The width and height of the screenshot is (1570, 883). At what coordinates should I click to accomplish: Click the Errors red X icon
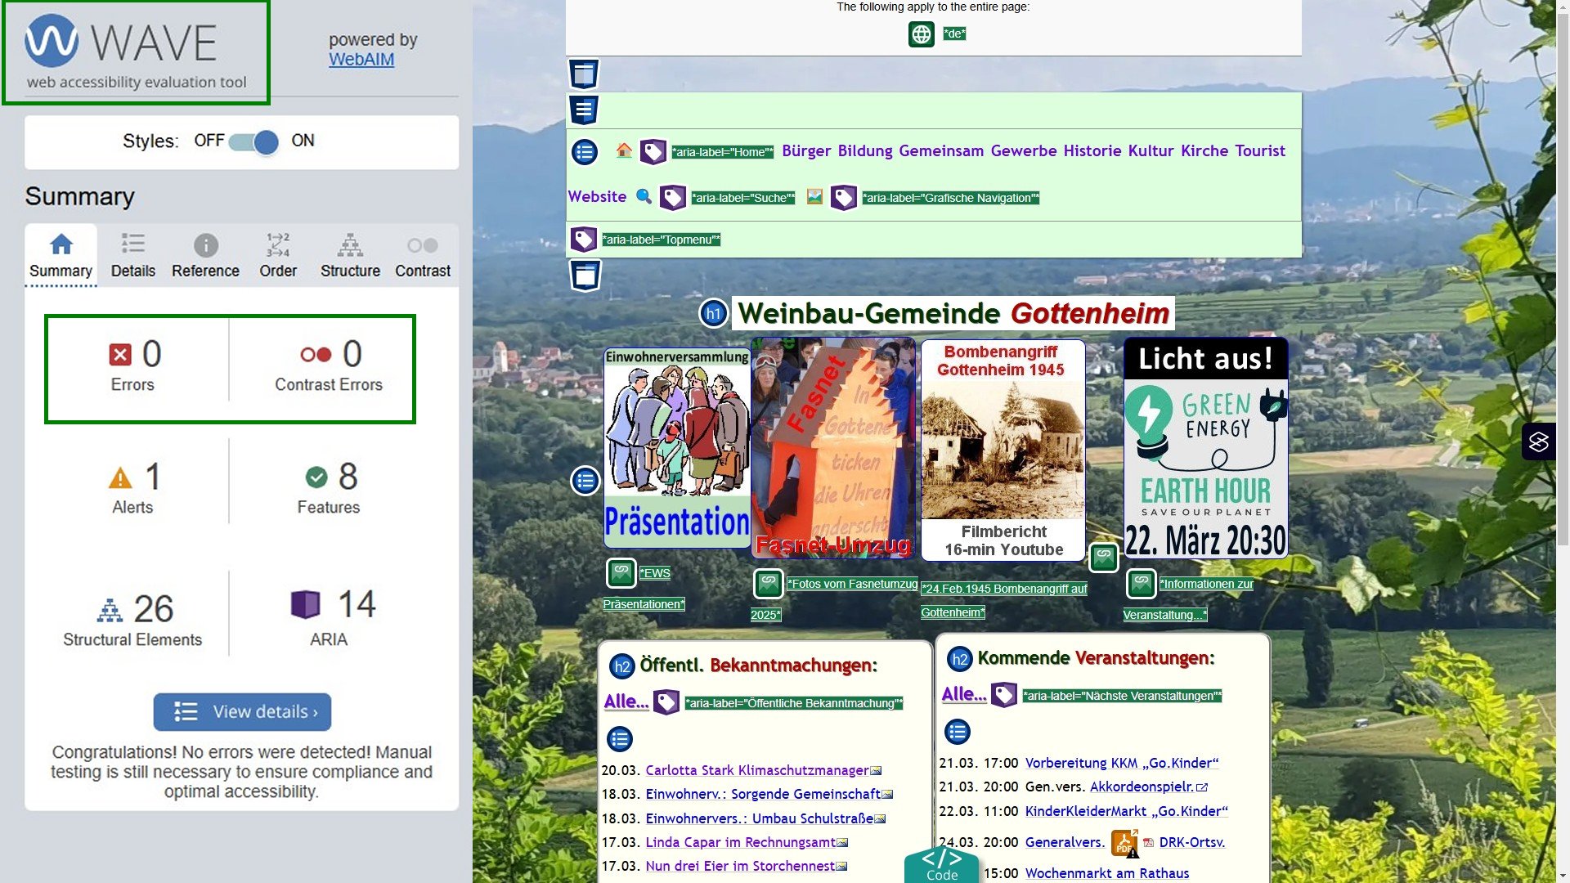tap(120, 354)
